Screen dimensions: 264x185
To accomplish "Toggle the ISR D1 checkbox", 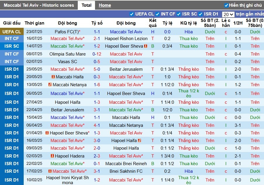I will tap(200, 14).
